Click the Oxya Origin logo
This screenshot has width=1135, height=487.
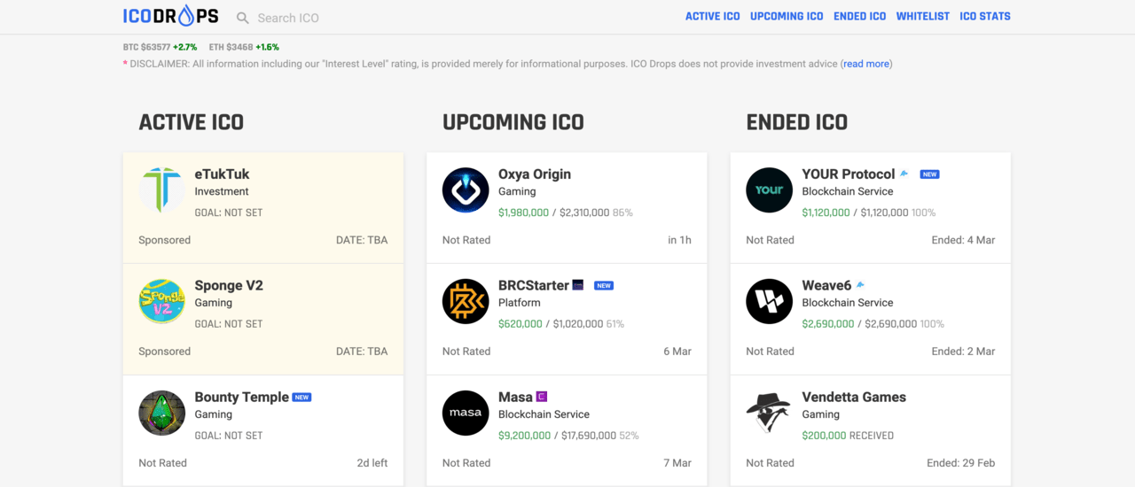click(x=466, y=189)
